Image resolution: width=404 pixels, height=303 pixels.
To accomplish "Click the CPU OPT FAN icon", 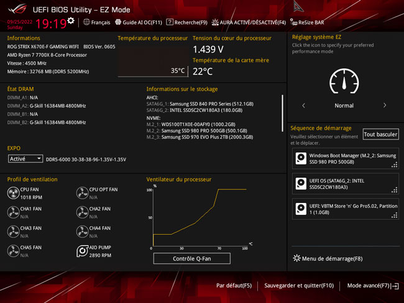I will tap(82, 194).
